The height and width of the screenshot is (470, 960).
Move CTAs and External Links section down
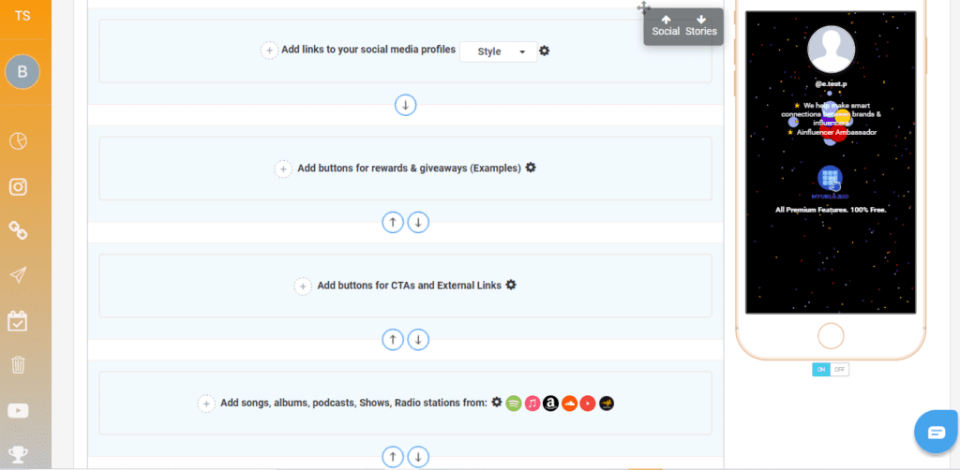(418, 339)
